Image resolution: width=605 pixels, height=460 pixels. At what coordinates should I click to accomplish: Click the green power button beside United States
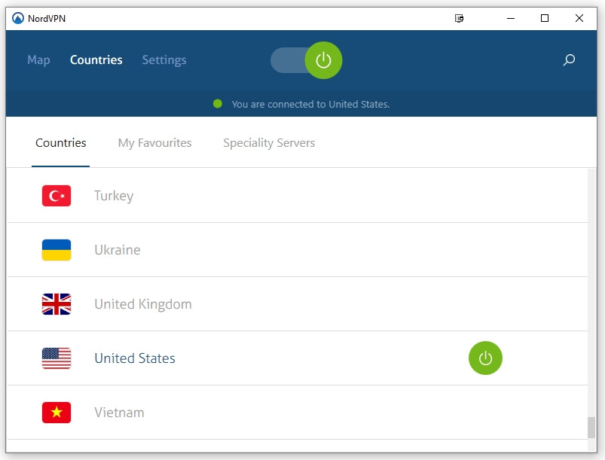pyautogui.click(x=485, y=358)
